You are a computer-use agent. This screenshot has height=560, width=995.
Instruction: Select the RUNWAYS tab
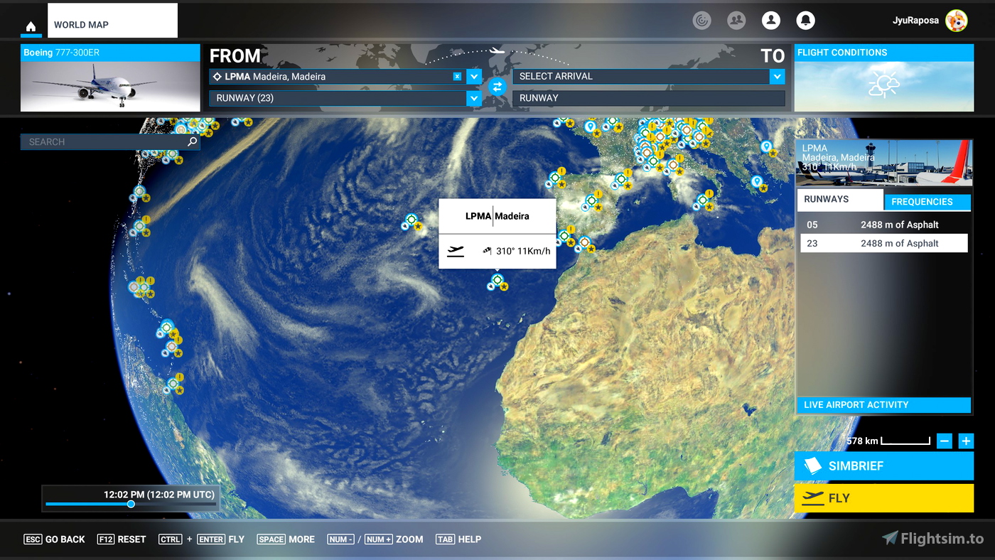point(840,200)
